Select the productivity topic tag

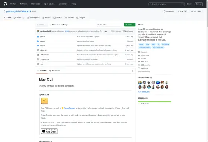click(166, 44)
